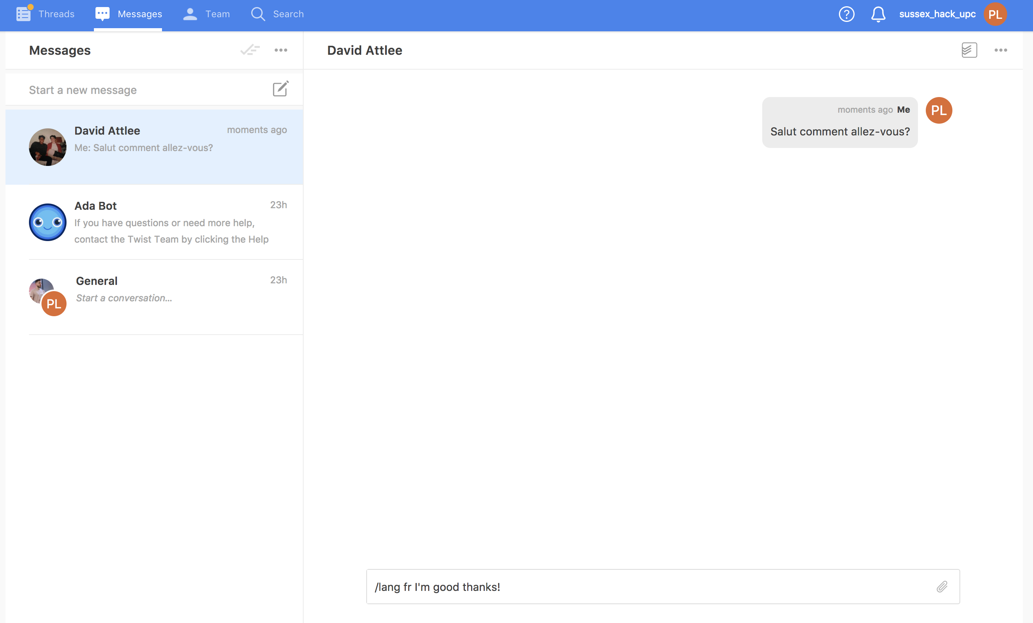Open the help question mark icon

[846, 14]
